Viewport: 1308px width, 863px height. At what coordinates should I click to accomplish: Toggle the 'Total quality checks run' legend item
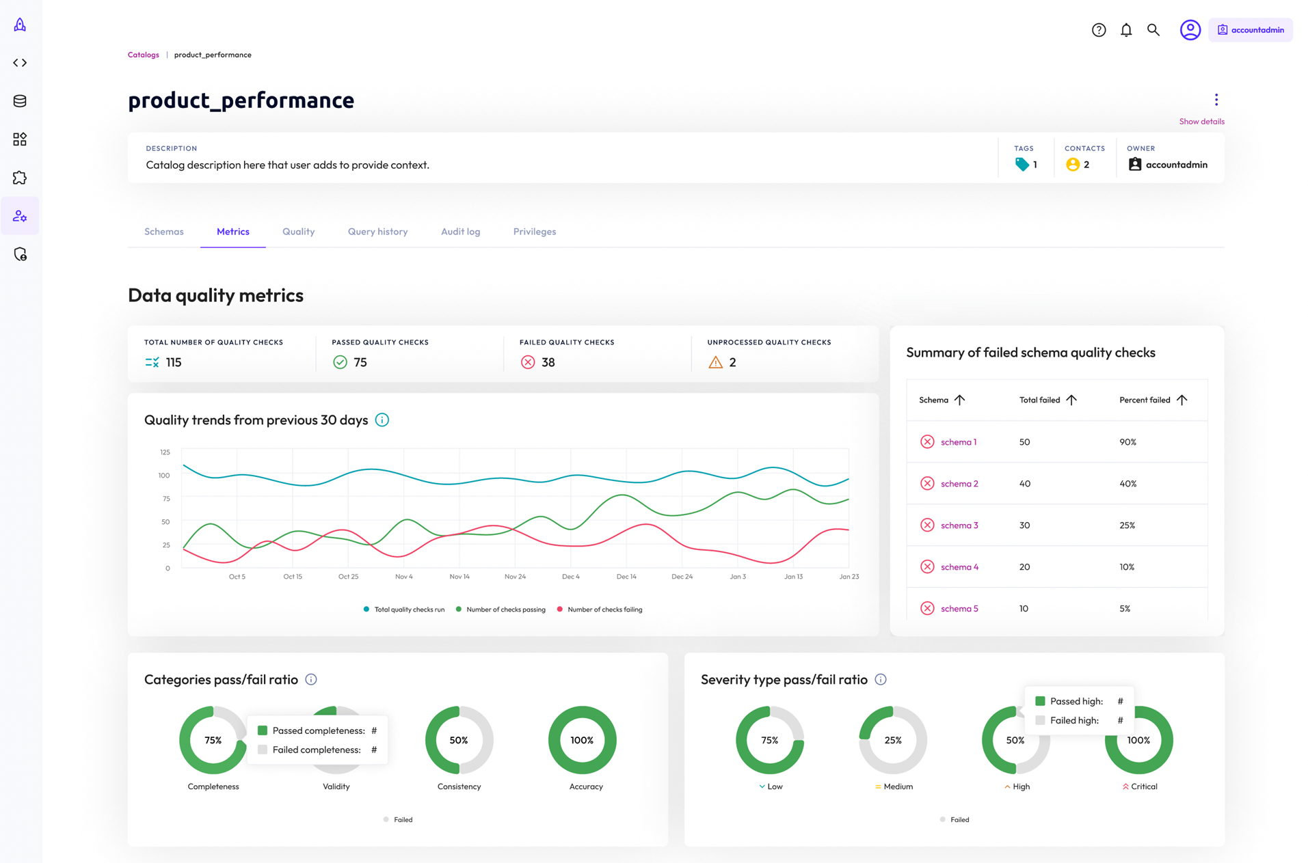(x=403, y=609)
